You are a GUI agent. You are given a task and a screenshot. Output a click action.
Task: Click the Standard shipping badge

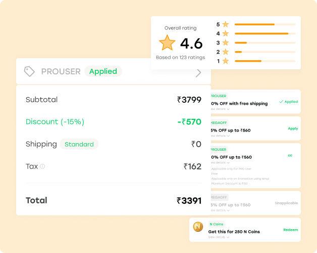79,144
